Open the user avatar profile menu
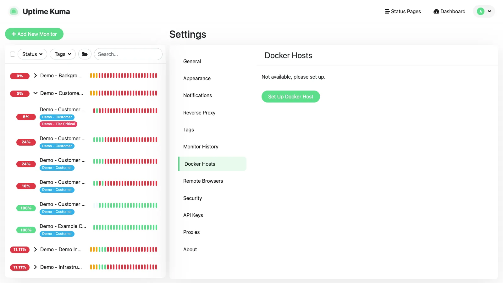The width and height of the screenshot is (503, 283). click(484, 11)
